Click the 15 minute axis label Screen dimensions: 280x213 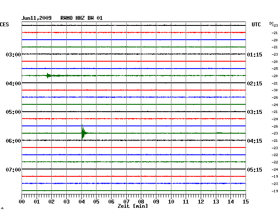[246, 201]
